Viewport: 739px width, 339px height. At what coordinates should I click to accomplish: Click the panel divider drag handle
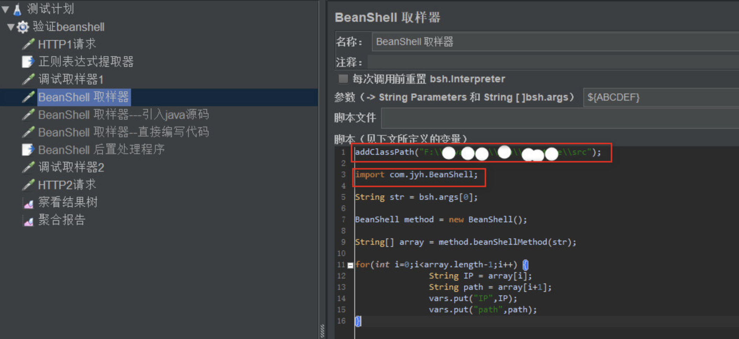click(322, 331)
